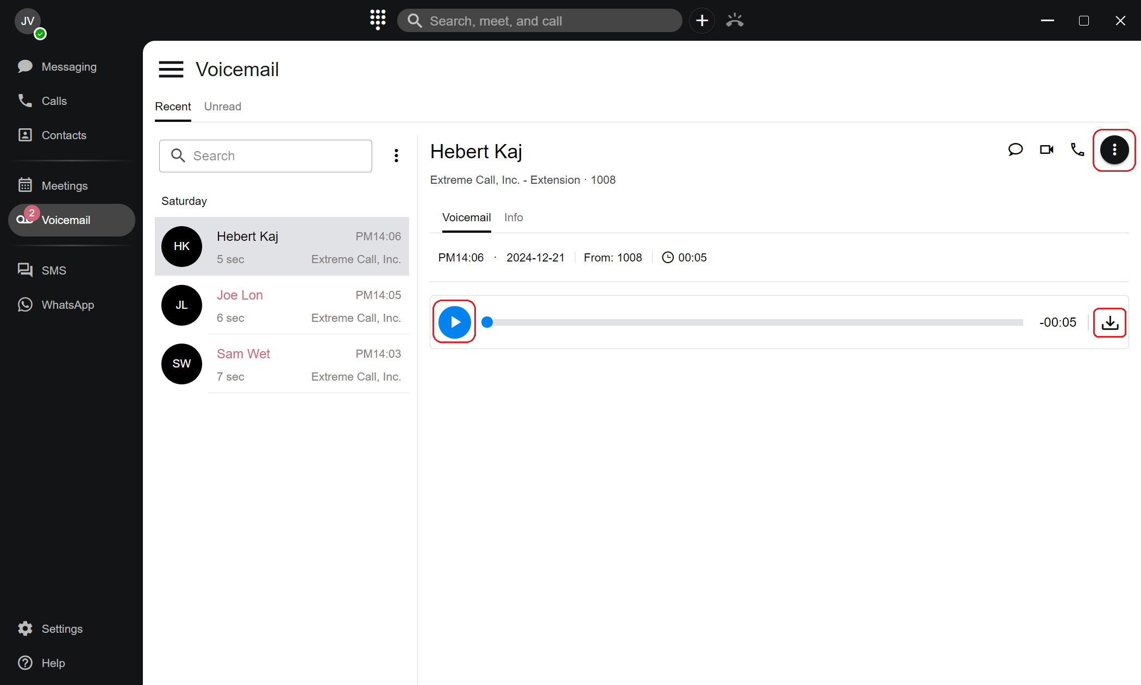Switch to the Unread tab
This screenshot has width=1141, height=685.
(x=222, y=107)
